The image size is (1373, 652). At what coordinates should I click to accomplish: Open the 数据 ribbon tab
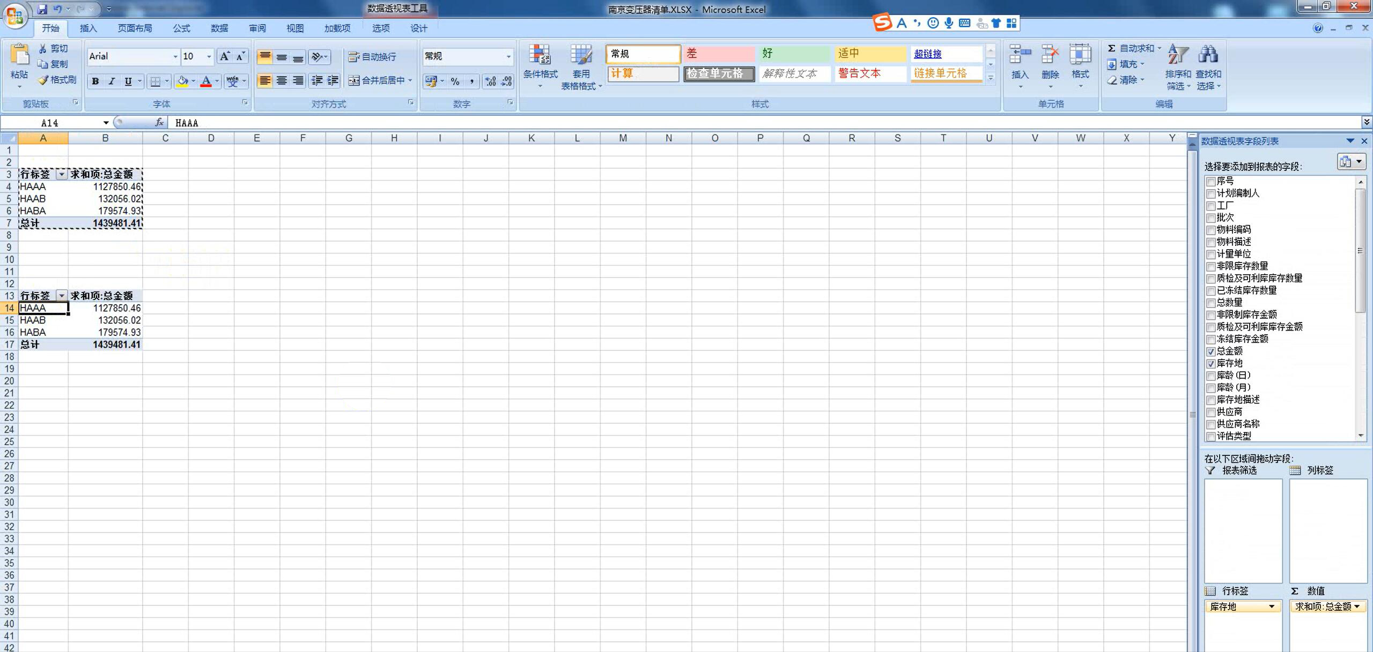[219, 28]
